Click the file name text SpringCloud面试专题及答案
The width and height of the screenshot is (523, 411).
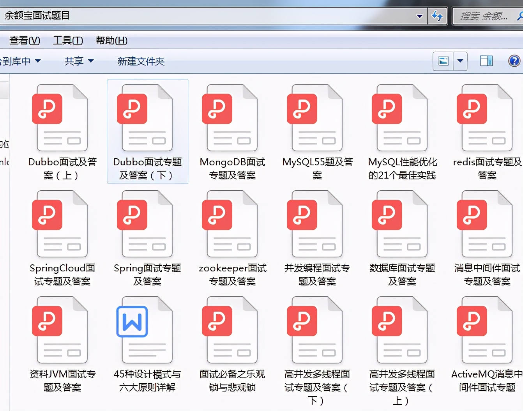point(62,275)
